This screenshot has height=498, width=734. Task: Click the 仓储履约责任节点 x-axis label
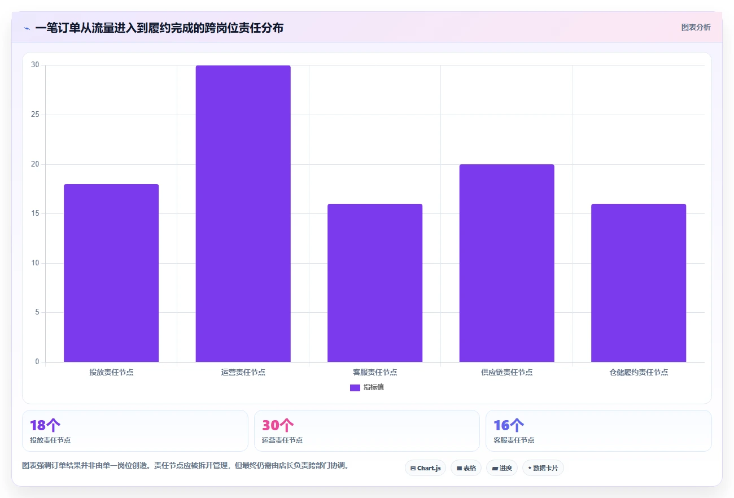pos(639,373)
